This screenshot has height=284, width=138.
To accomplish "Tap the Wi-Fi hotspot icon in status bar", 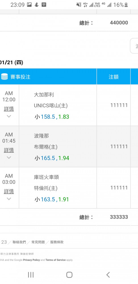I will pos(44,5).
